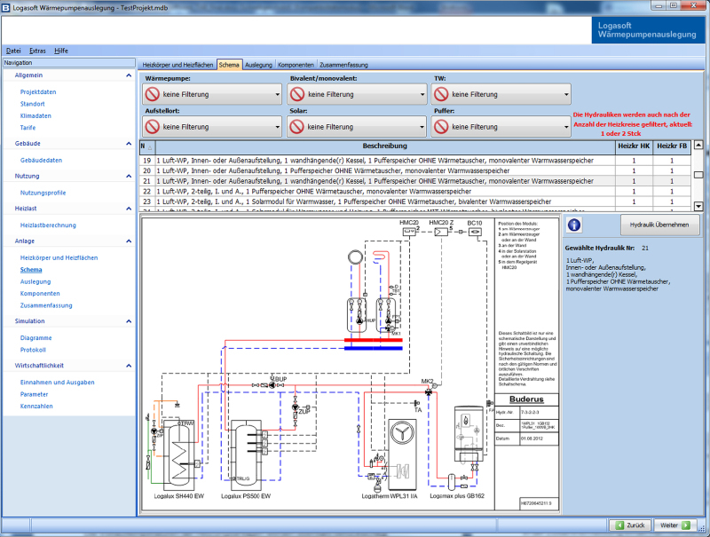Collapse the Wirtschaftlichkeit navigation section
The height and width of the screenshot is (537, 710).
point(129,366)
